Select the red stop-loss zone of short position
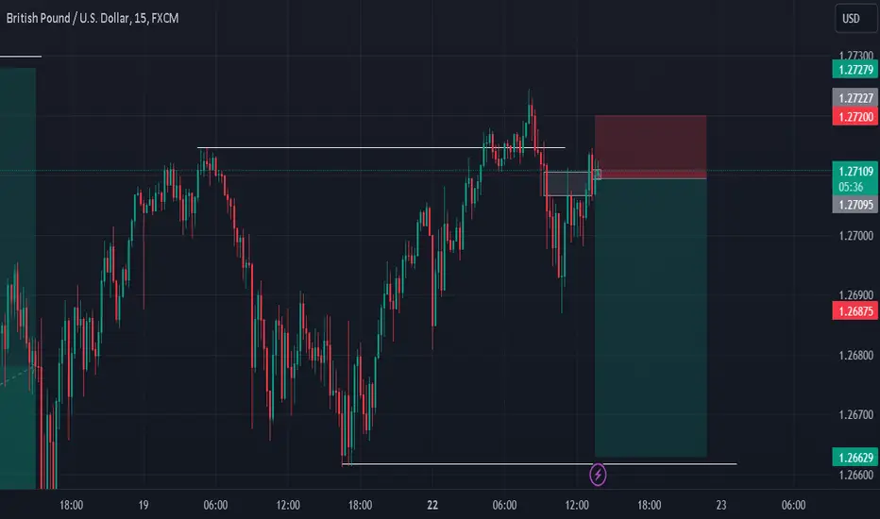 (x=651, y=146)
